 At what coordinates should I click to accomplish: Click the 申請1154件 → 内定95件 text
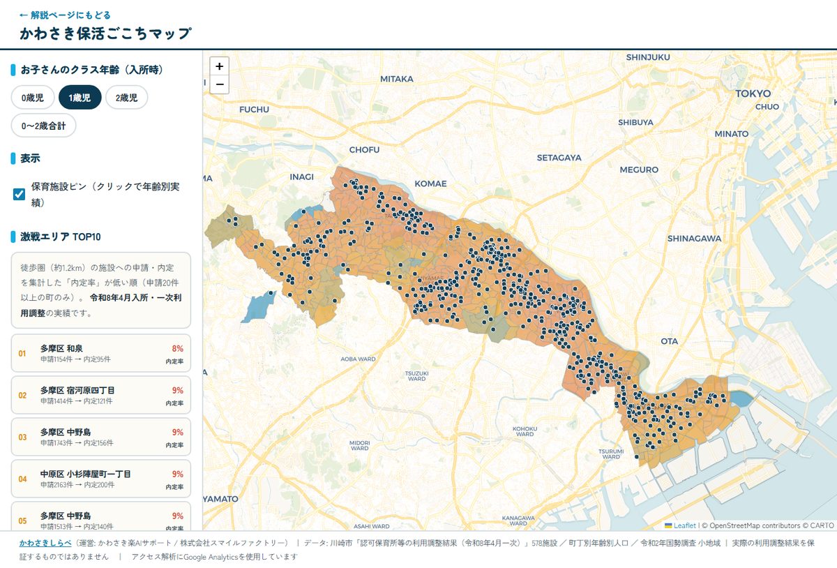click(x=75, y=359)
